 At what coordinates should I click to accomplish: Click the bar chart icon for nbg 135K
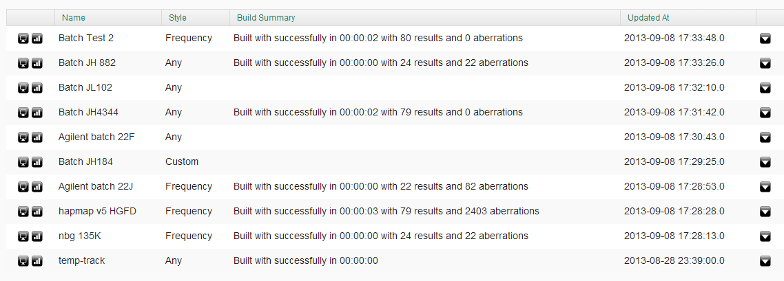[37, 236]
